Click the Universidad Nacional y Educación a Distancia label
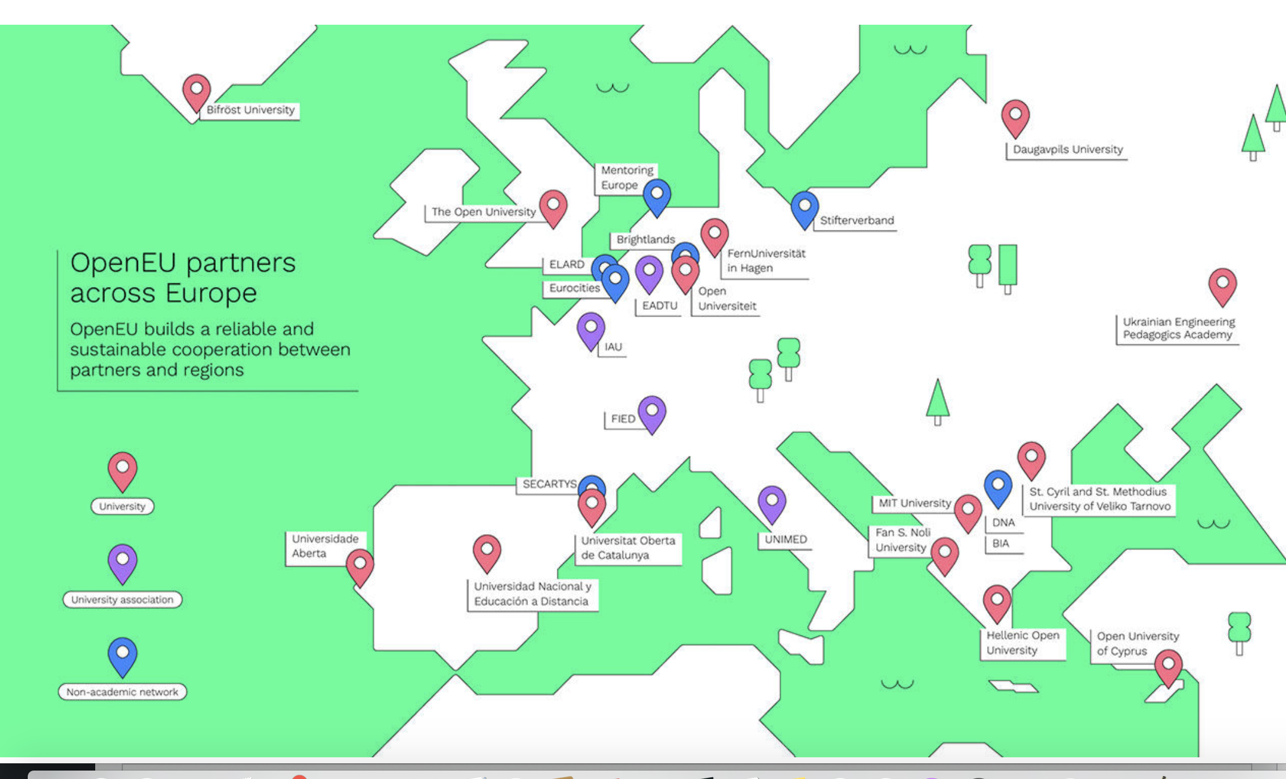 tap(533, 594)
